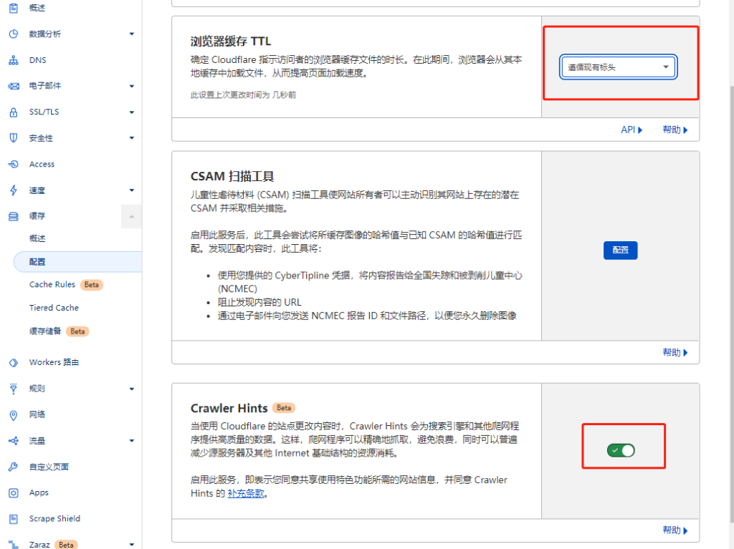
Task: Open Cache Rules in sidebar
Action: tap(52, 284)
